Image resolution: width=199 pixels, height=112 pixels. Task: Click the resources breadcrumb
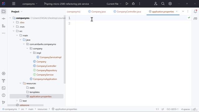pyautogui.click(x=42, y=109)
